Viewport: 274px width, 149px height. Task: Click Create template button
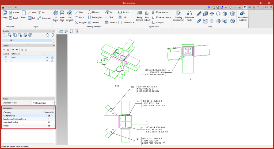pyautogui.click(x=14, y=13)
